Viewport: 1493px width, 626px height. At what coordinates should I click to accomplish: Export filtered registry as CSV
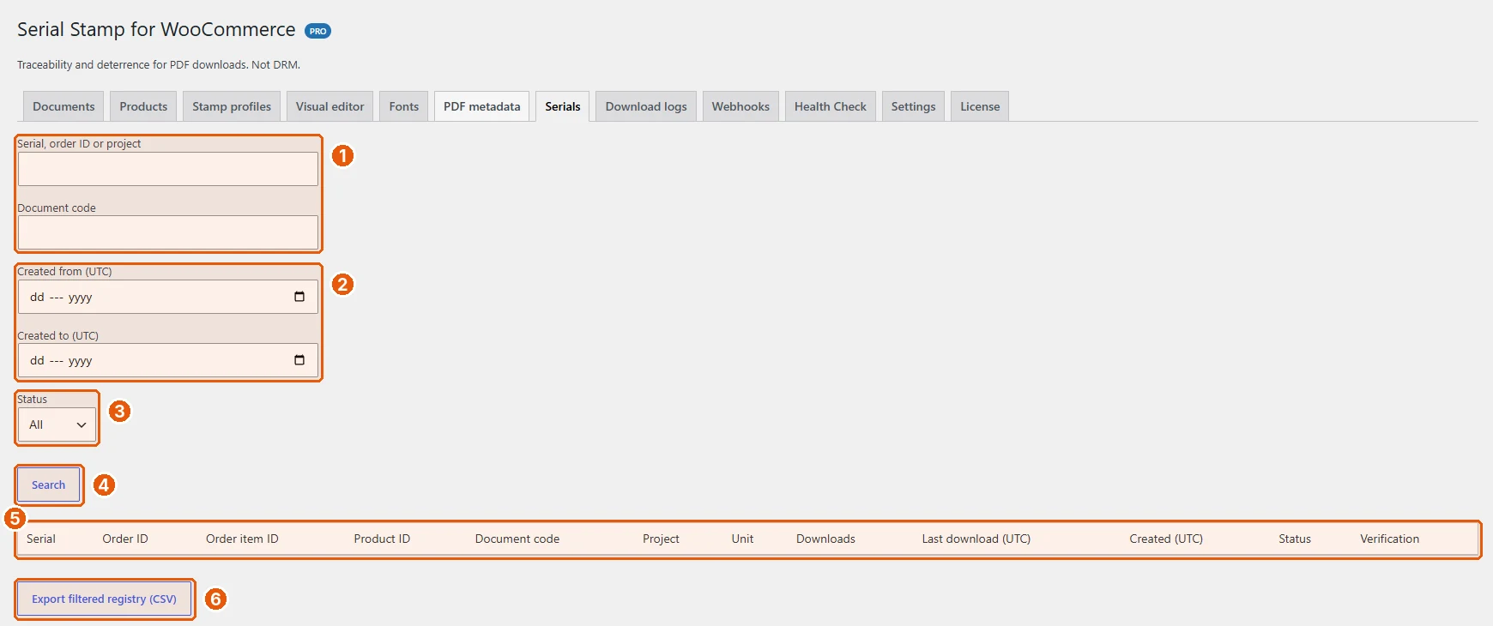point(104,599)
